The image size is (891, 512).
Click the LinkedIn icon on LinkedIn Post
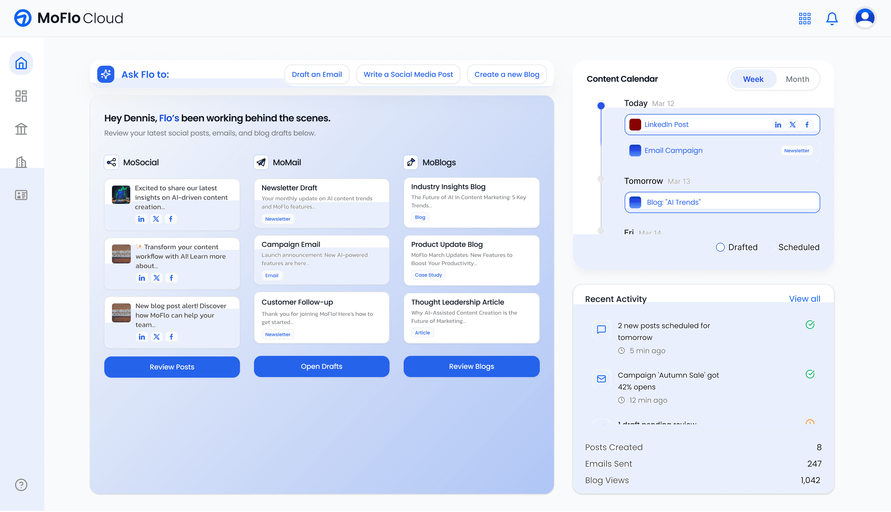(x=778, y=125)
